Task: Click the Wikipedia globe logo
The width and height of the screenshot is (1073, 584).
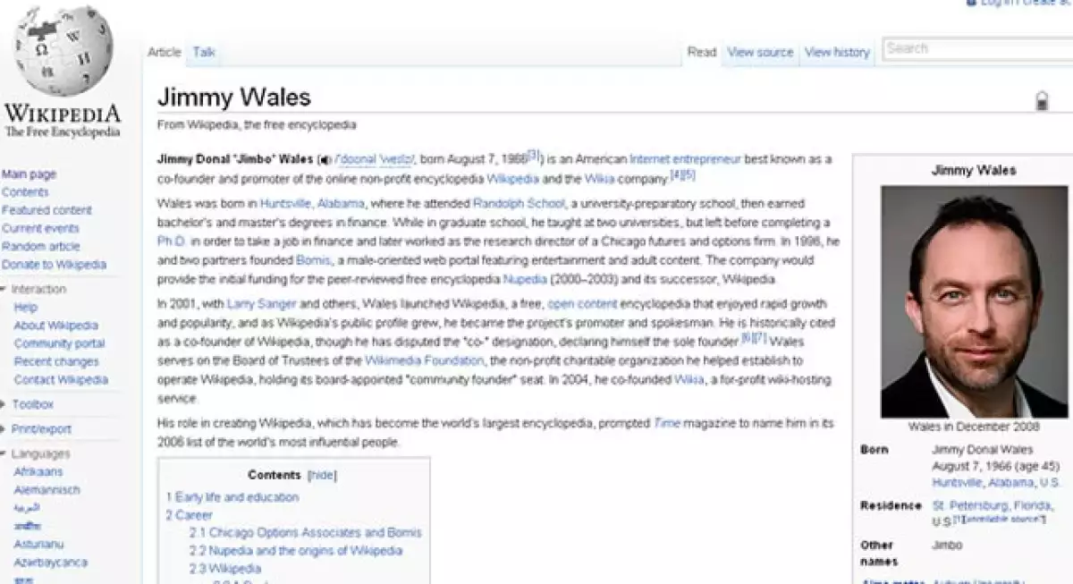Action: (x=63, y=54)
